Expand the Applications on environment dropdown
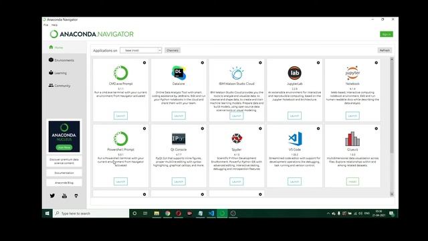 141,50
